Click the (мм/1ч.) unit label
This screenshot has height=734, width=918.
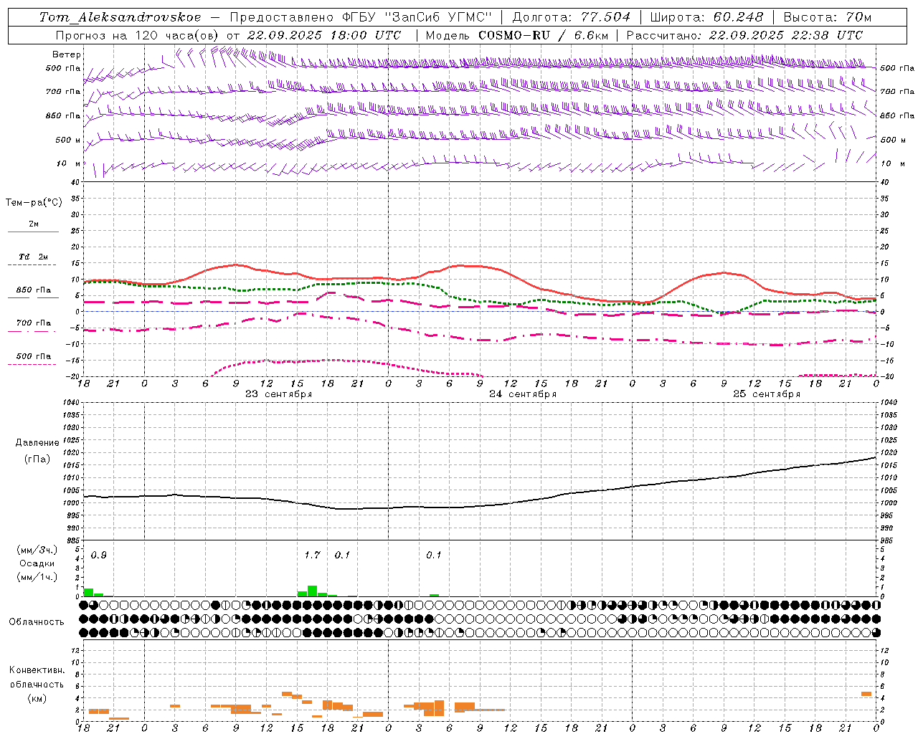click(37, 576)
